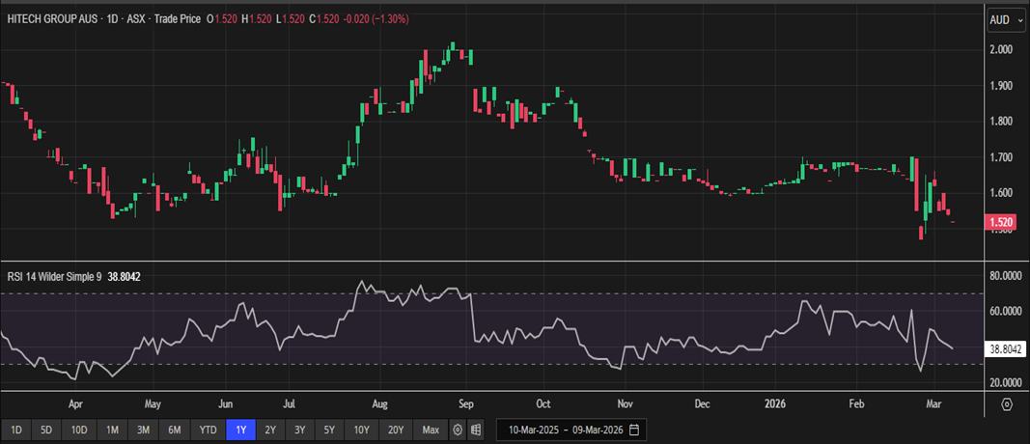Click the date range 10-Mar-2025 – 09-Mar-2026 field
This screenshot has width=1030, height=444.
[563, 429]
